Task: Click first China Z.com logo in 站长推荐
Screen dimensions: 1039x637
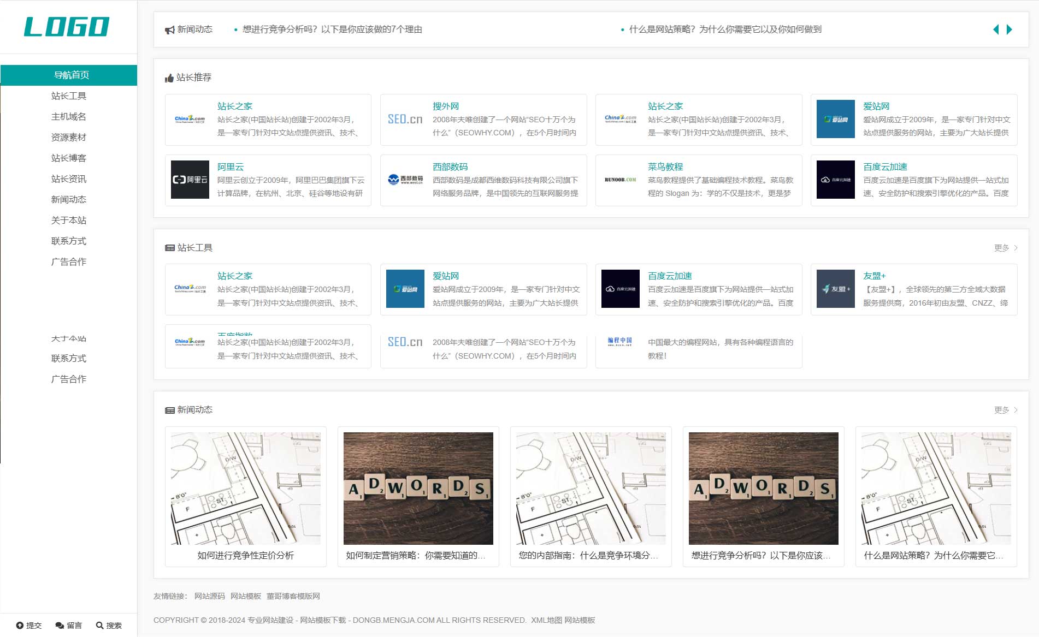Action: point(190,119)
